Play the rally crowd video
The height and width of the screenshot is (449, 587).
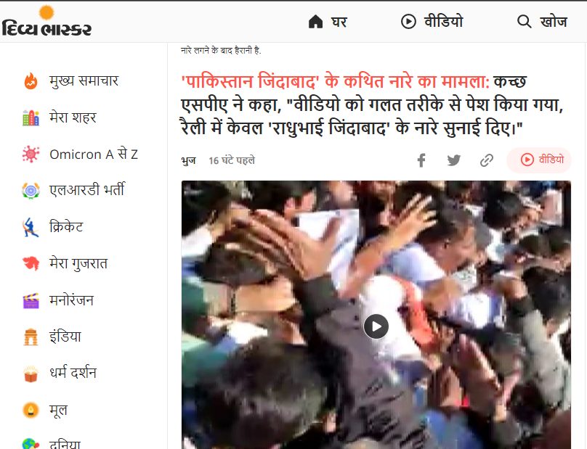coord(376,326)
